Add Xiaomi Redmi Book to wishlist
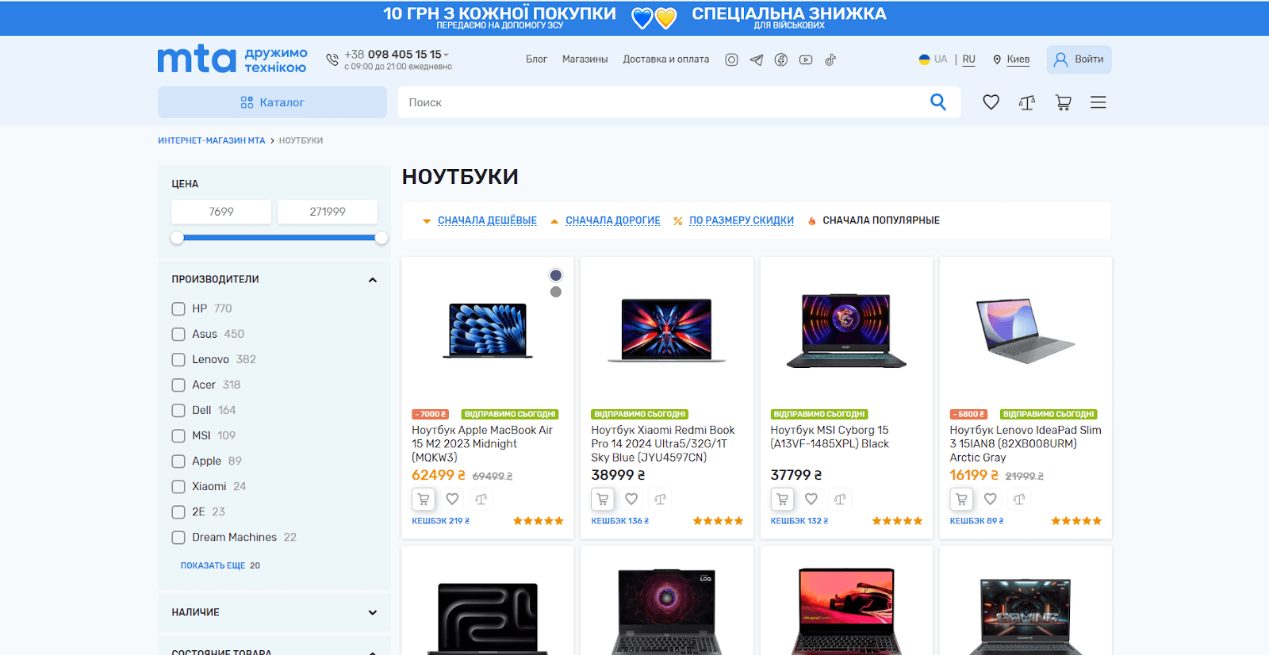The width and height of the screenshot is (1269, 655). pos(631,500)
